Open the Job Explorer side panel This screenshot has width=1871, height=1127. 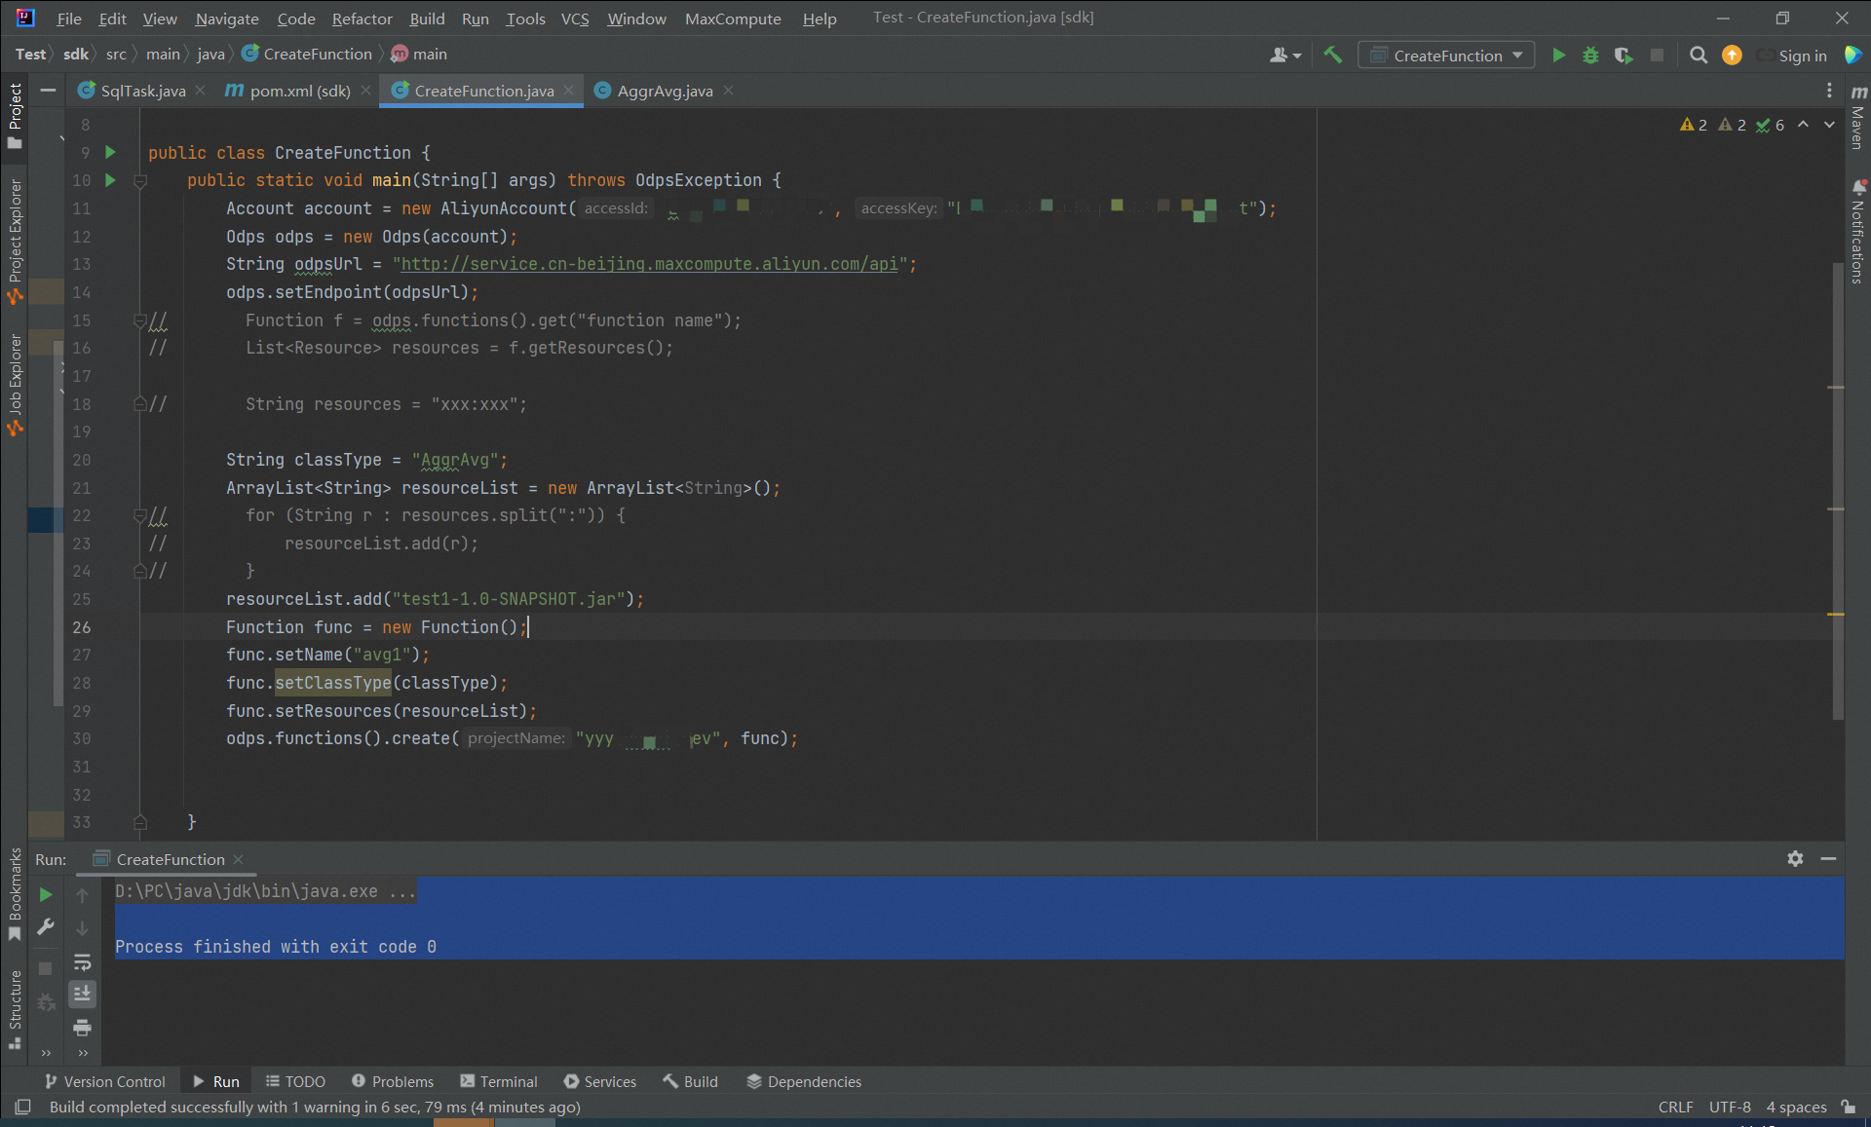pyautogui.click(x=15, y=386)
